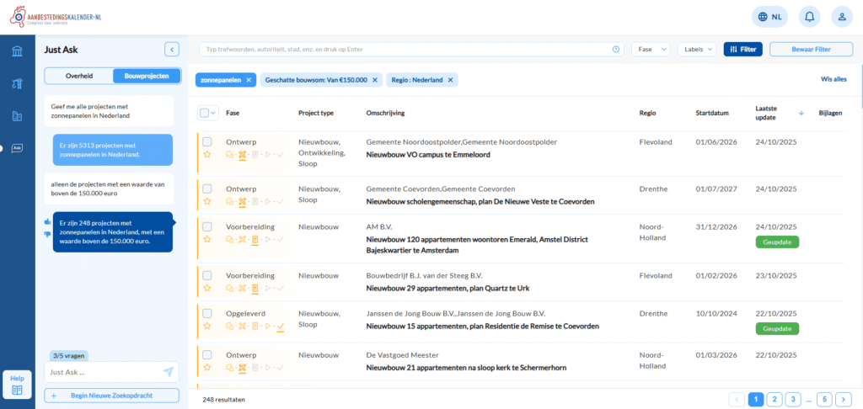Viewport: 863px width, 409px height.
Task: Click the Bewaar Filter button
Action: 811,50
